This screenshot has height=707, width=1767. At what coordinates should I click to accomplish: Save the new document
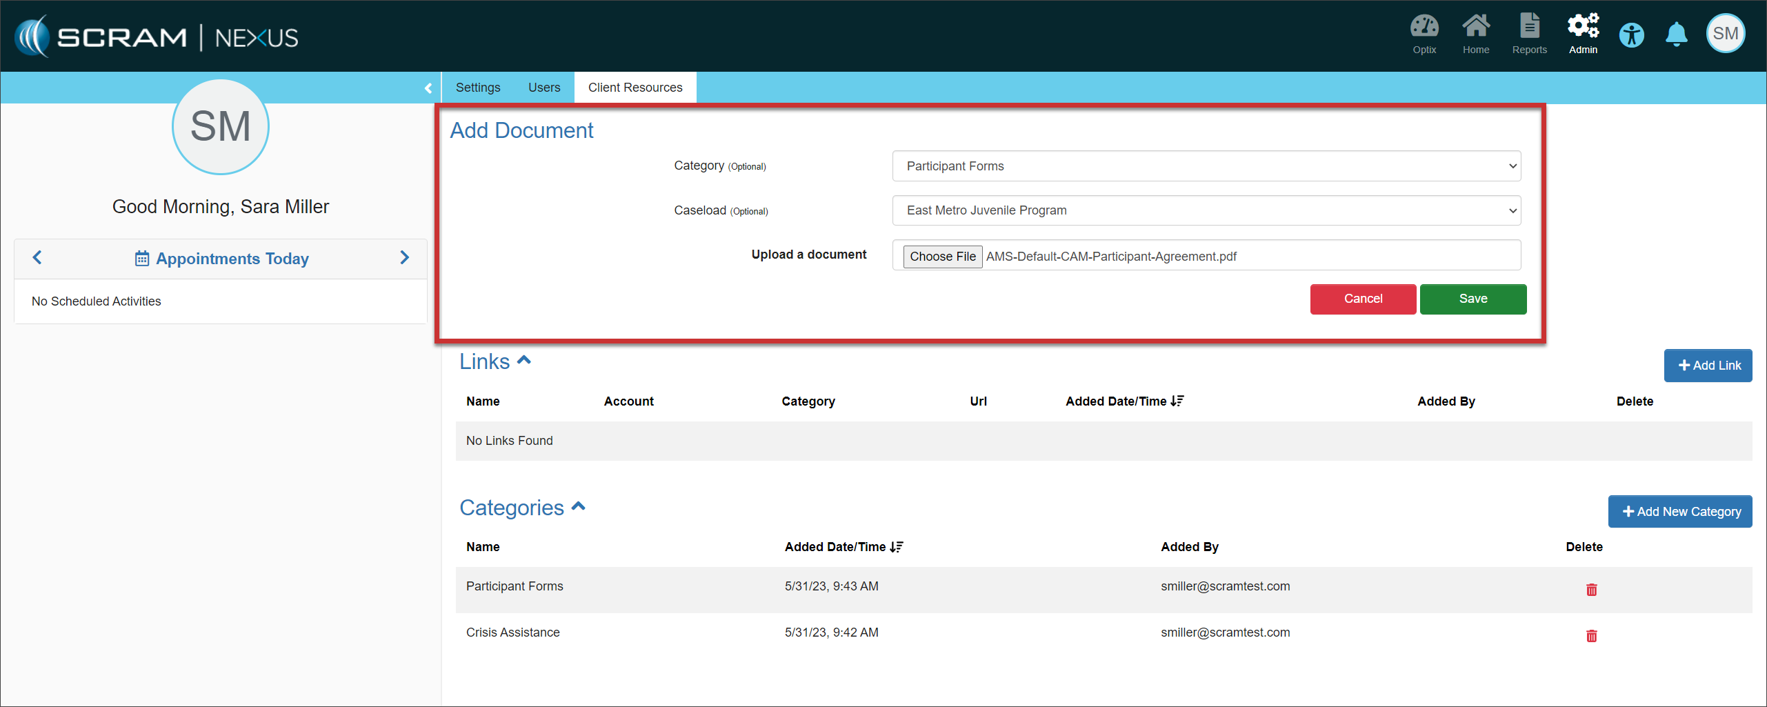[1472, 299]
